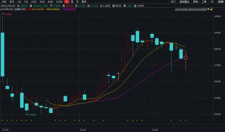Choose the 60分 period
The height and width of the screenshot is (132, 225).
[50, 2]
